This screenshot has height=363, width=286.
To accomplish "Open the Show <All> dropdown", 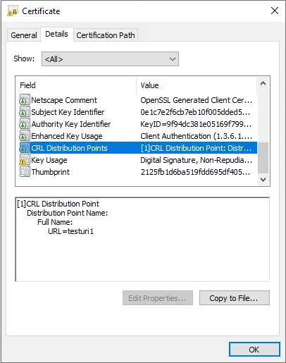I will [x=110, y=59].
